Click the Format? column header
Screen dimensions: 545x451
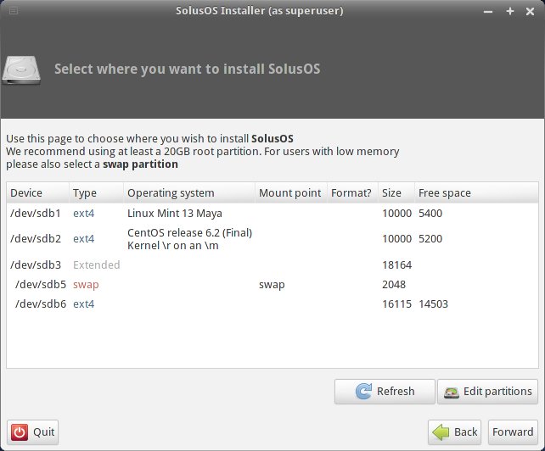pyautogui.click(x=351, y=192)
